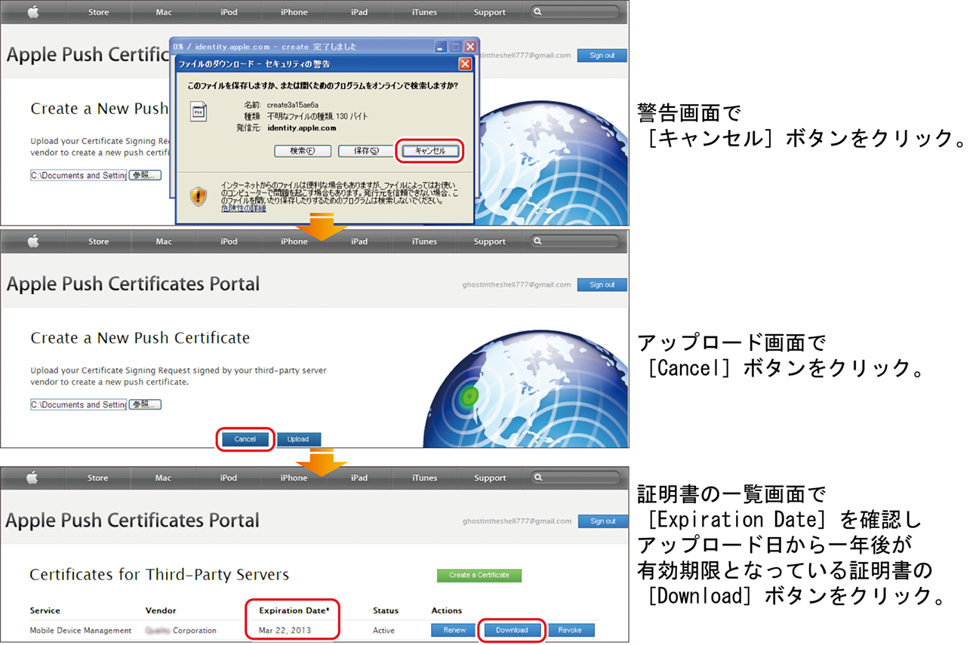Click the Status column header

386,610
